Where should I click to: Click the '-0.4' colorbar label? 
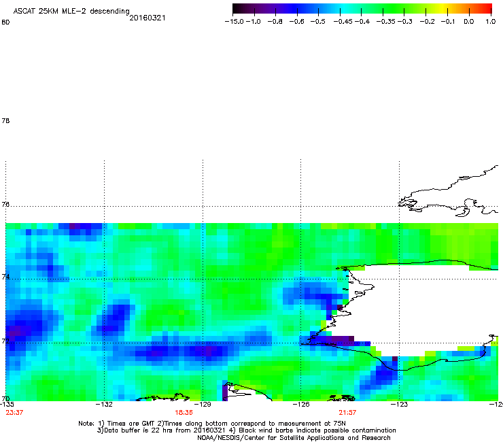click(362, 22)
